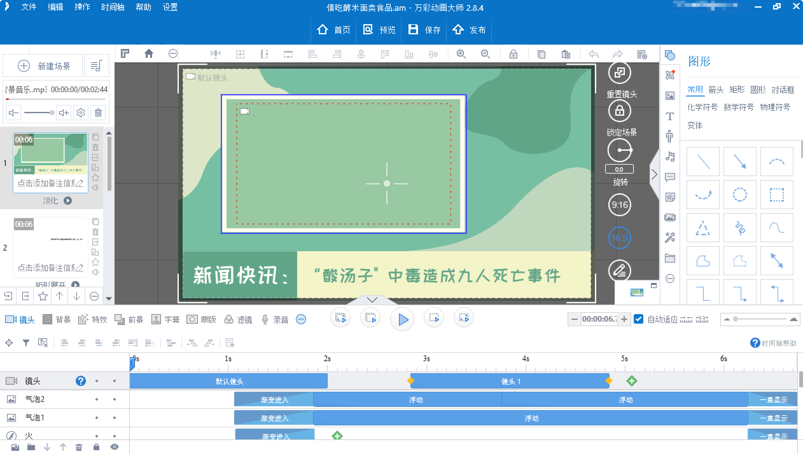
Task: Select the straight line shape
Action: tap(703, 162)
